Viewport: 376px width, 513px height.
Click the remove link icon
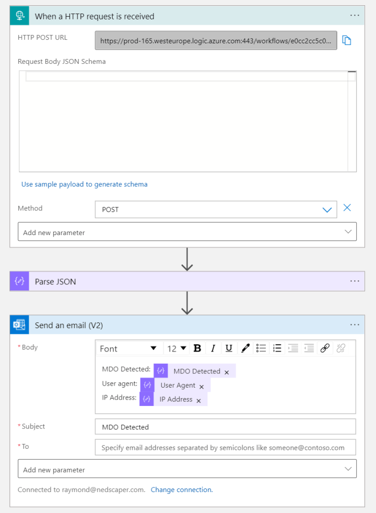pyautogui.click(x=341, y=348)
